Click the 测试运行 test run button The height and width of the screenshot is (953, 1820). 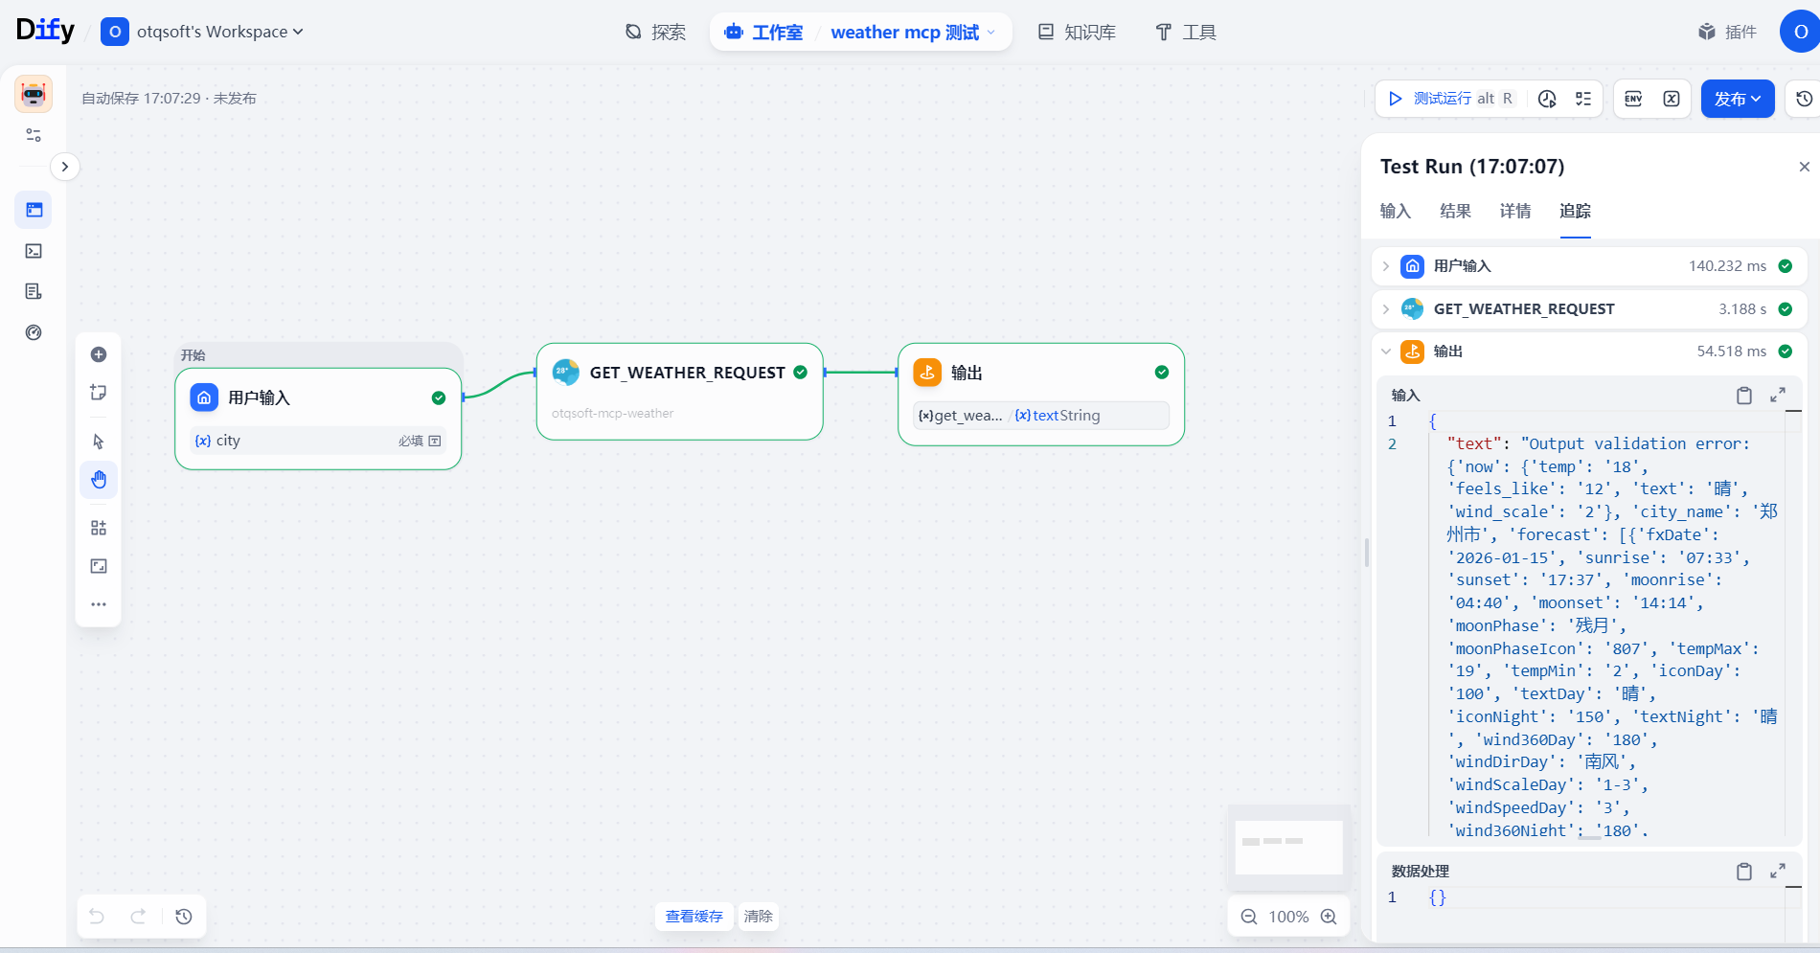pyautogui.click(x=1449, y=99)
